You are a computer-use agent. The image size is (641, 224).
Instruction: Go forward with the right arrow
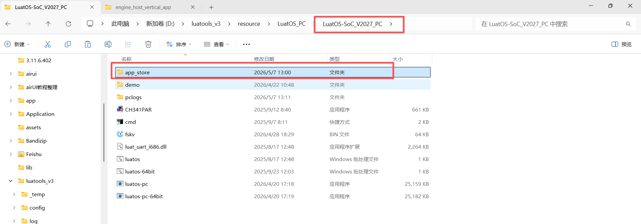pyautogui.click(x=28, y=24)
